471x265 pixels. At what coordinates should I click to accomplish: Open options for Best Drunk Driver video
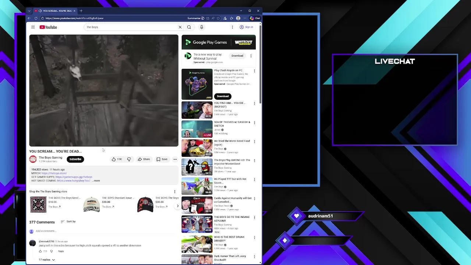(x=254, y=237)
